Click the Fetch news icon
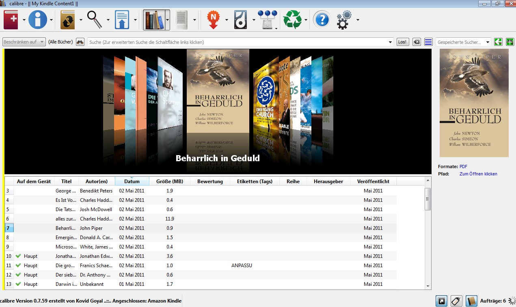 (213, 20)
